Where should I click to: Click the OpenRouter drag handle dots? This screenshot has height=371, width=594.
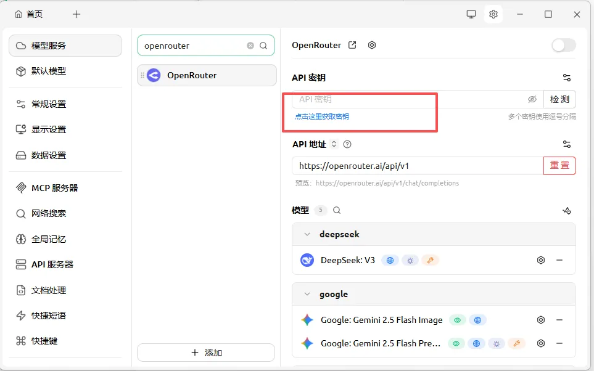pyautogui.click(x=142, y=75)
